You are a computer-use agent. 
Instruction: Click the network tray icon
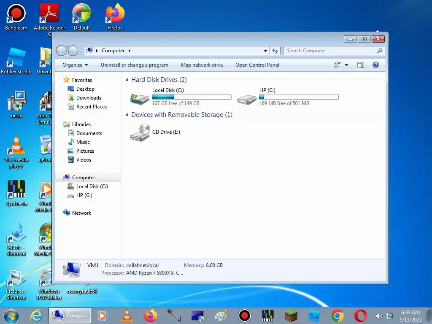(389, 316)
